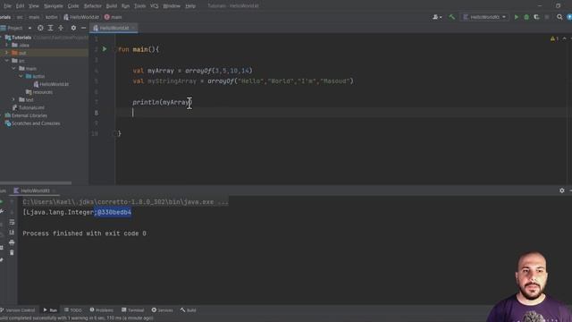572x322 pixels.
Task: Open Search Everywhere magnifier icon
Action: coord(559,17)
